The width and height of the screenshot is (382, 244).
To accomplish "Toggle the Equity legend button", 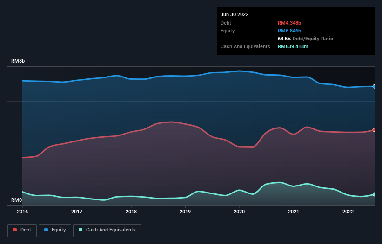I will click(55, 230).
